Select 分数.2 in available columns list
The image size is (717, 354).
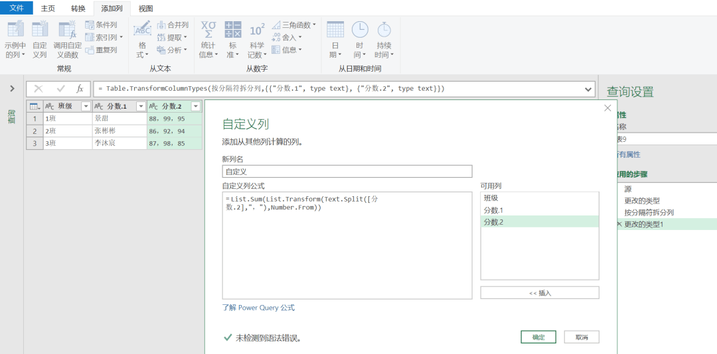click(540, 221)
